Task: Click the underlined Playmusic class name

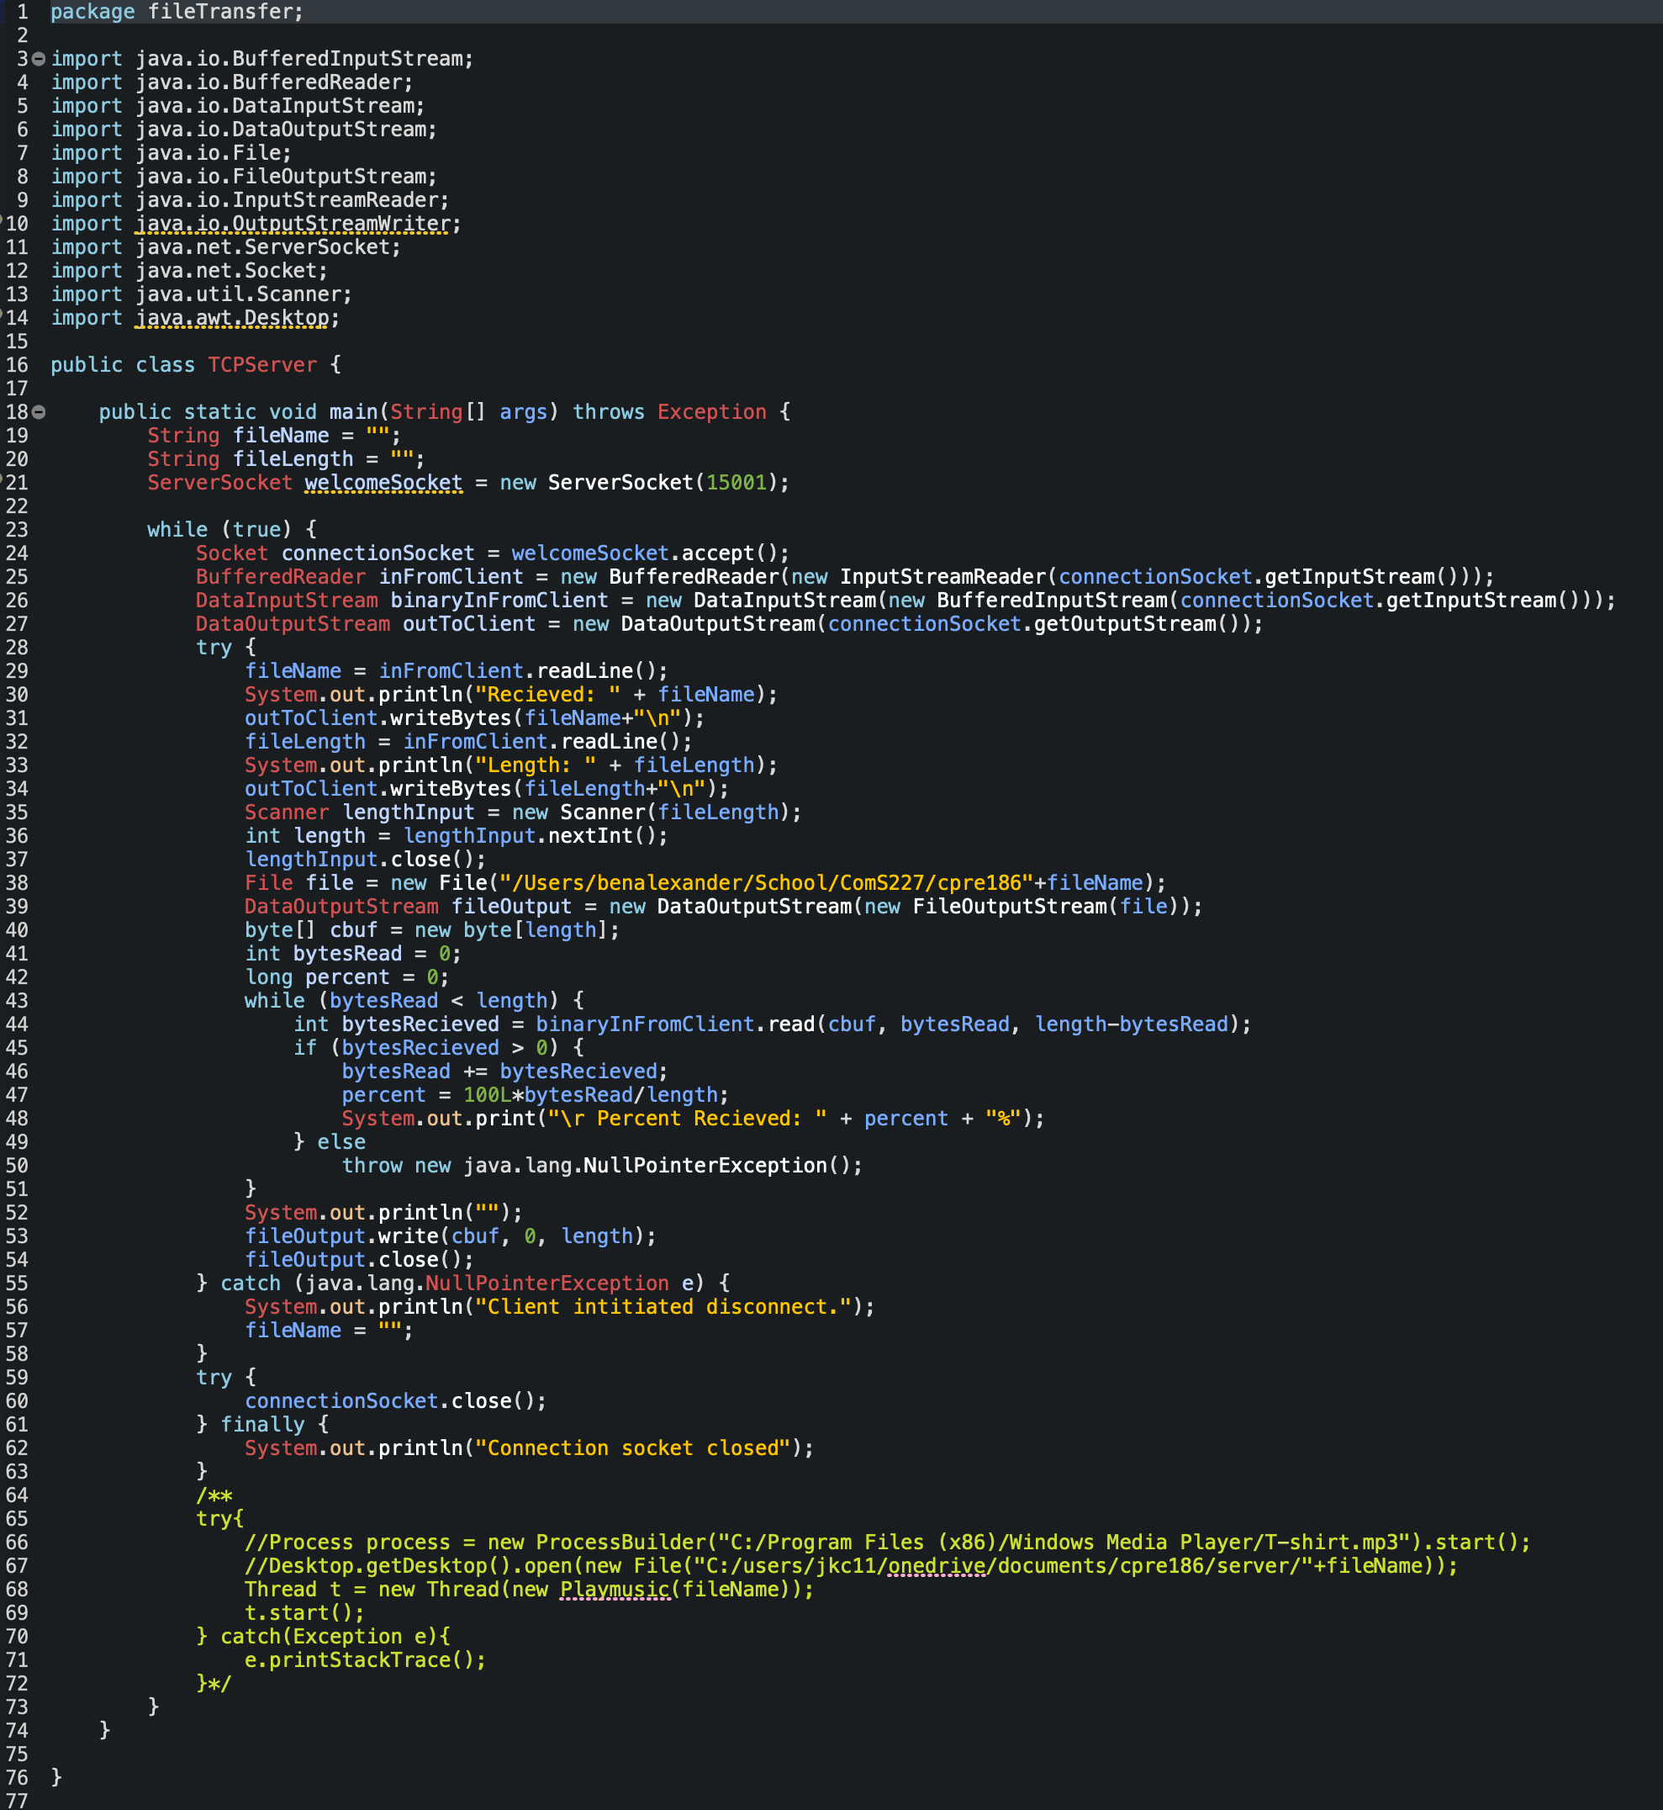Action: tap(614, 1590)
